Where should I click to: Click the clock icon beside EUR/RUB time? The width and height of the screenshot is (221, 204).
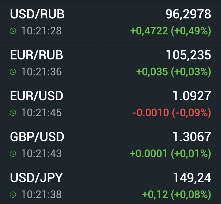(x=13, y=72)
